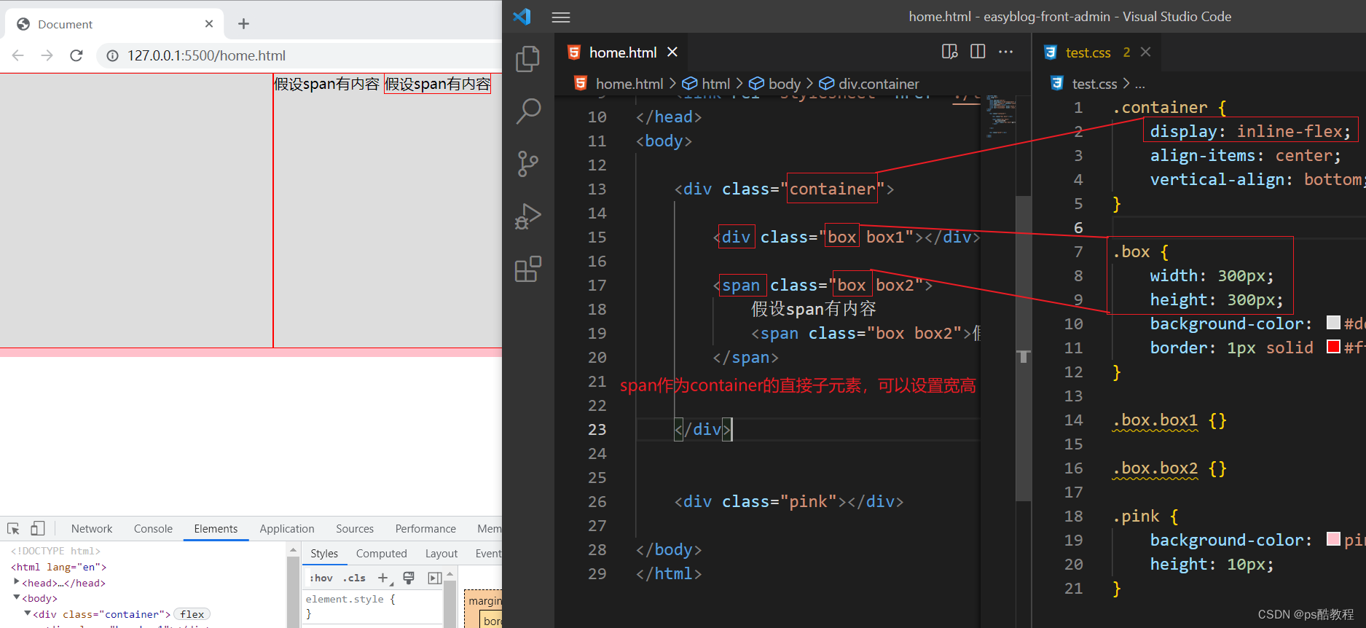Click the .box.box2 selector in test.css

click(x=1155, y=468)
